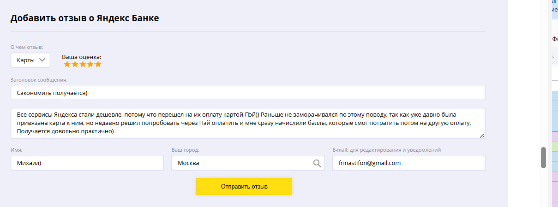Click the 'E-mail: для редактирования и уведомлений' label
Image resolution: width=558 pixels, height=207 pixels.
tap(386, 150)
